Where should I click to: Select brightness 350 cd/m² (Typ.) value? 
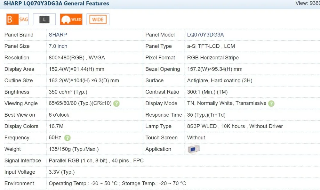pos(68,92)
